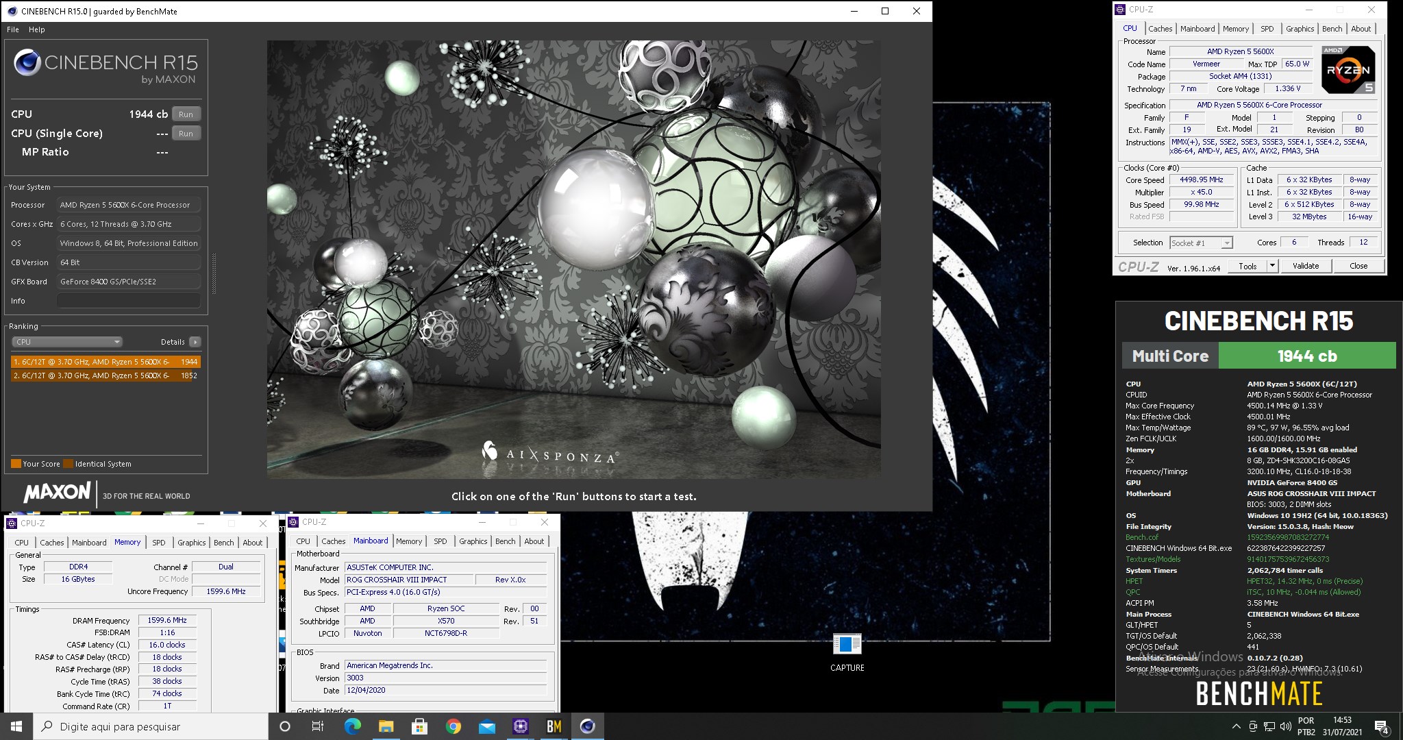The width and height of the screenshot is (1403, 740).
Task: Click the Info input field in Your System
Action: (129, 301)
